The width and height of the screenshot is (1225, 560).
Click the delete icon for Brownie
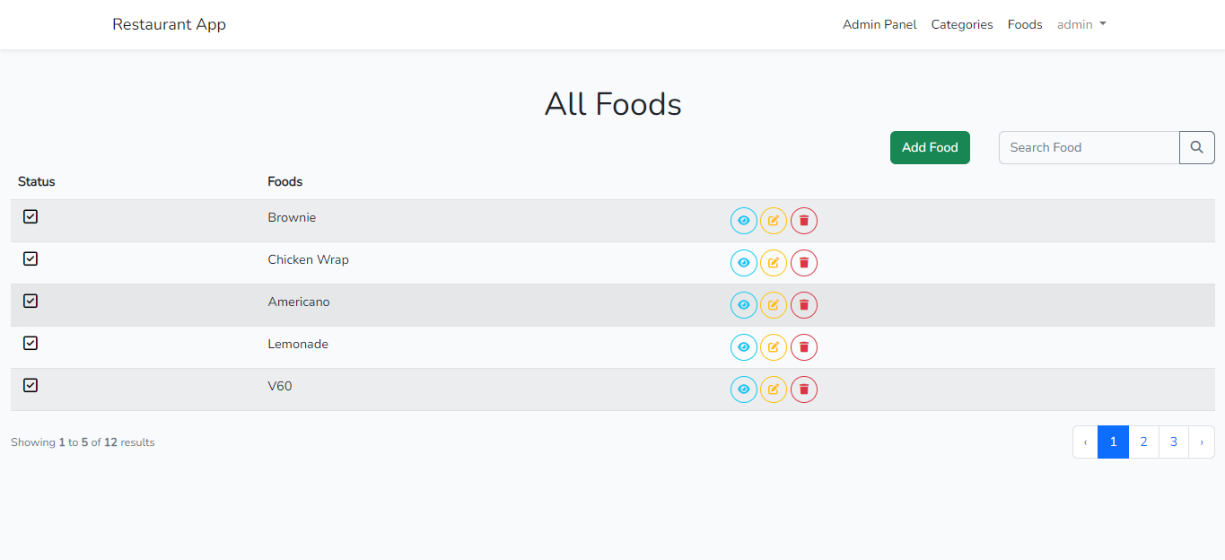tap(803, 220)
